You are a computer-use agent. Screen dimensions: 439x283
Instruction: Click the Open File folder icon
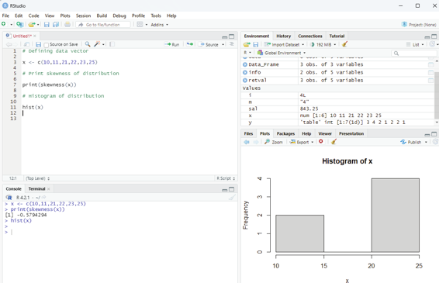31,25
